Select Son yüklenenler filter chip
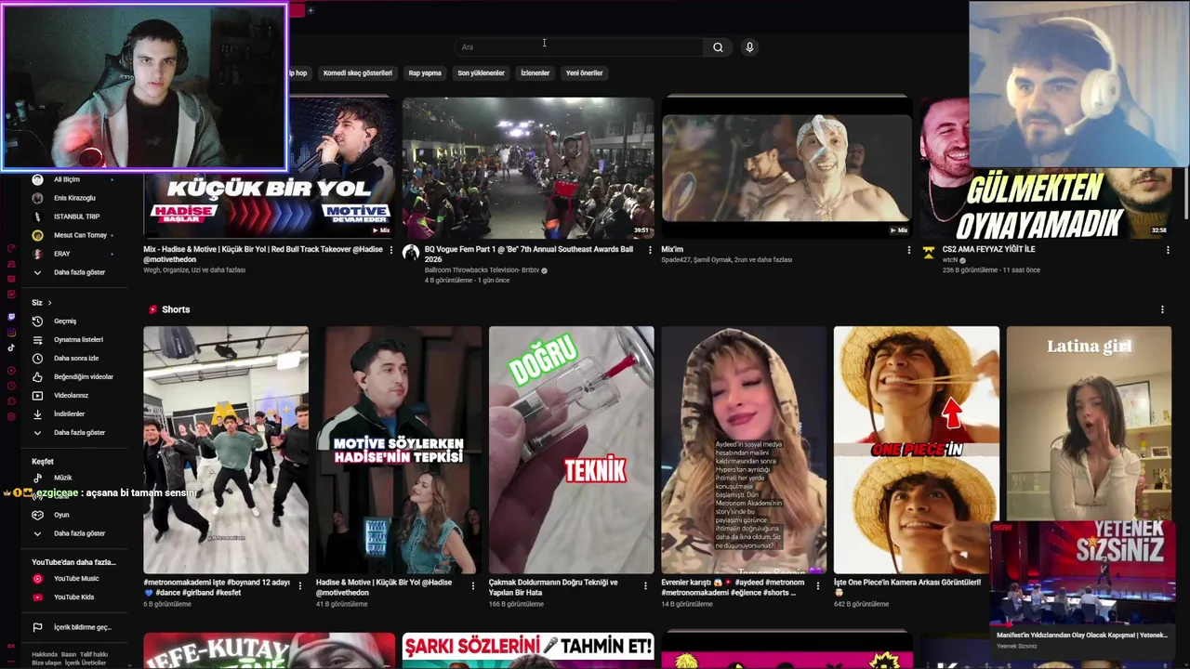This screenshot has width=1190, height=669. click(x=481, y=72)
